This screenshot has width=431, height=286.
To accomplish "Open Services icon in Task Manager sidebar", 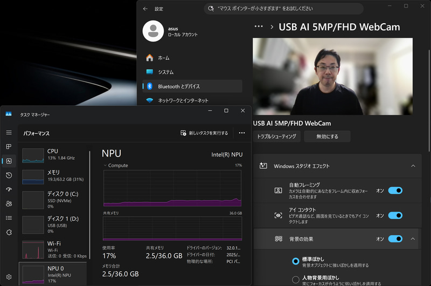I will [9, 233].
